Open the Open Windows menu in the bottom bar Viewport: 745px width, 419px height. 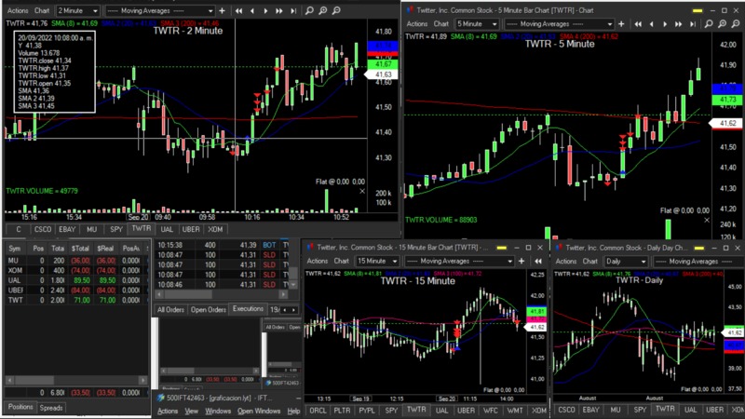pyautogui.click(x=259, y=411)
